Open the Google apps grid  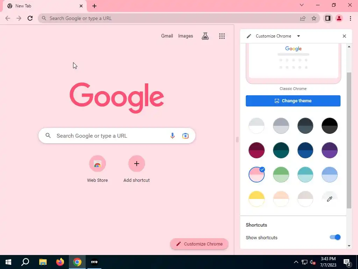coord(222,36)
